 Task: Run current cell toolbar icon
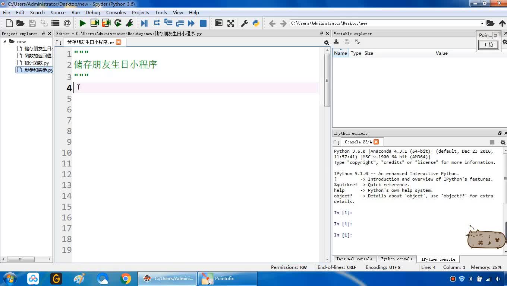tap(94, 23)
